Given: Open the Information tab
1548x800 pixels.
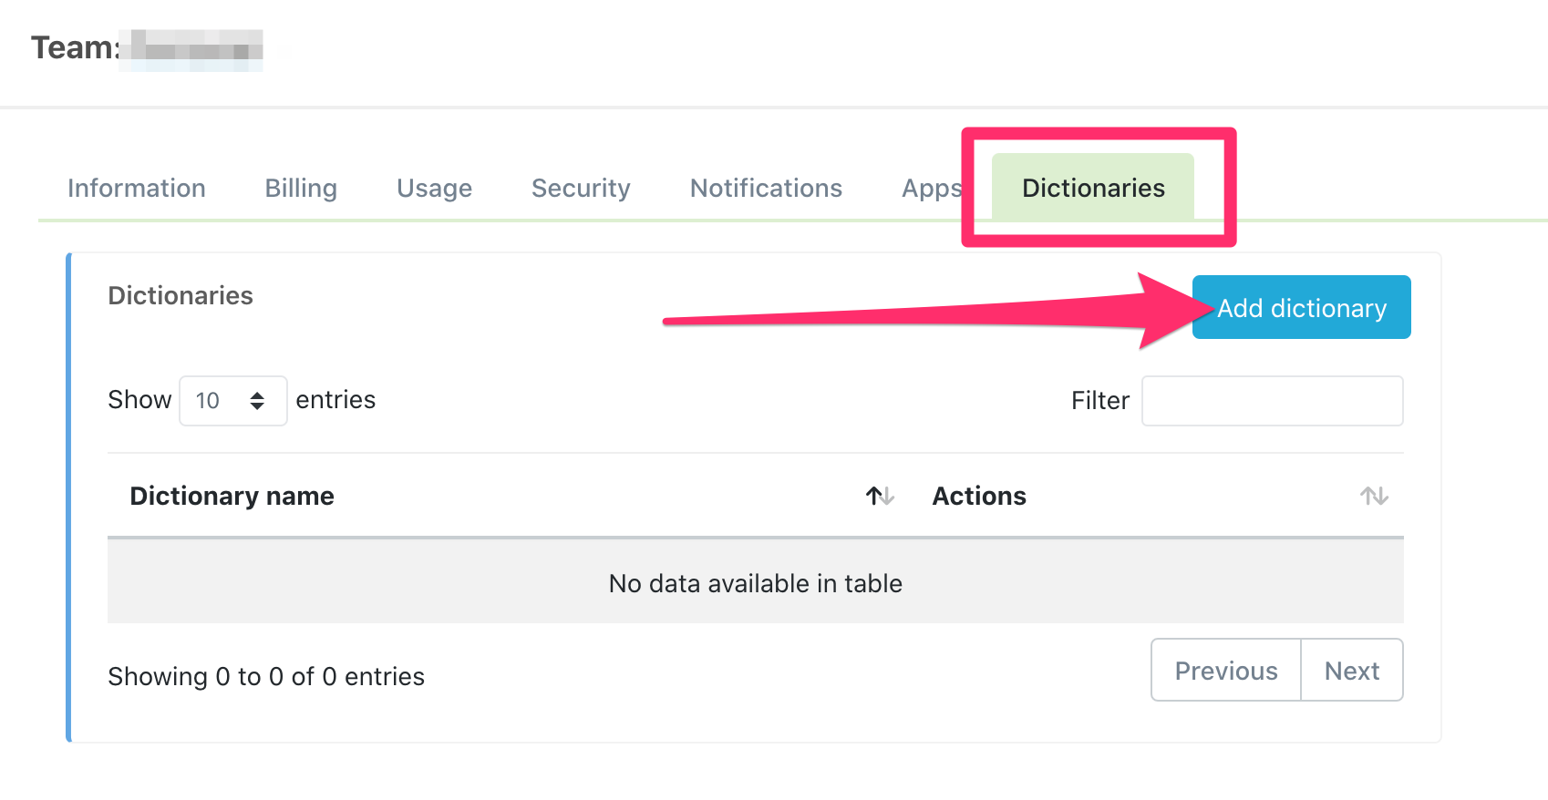Looking at the screenshot, I should click(x=137, y=188).
